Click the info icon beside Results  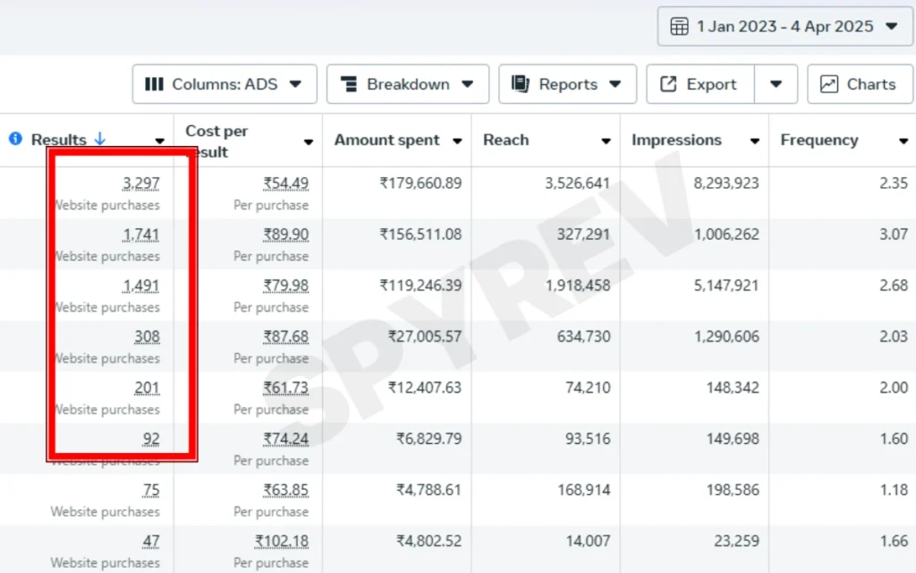pos(15,140)
